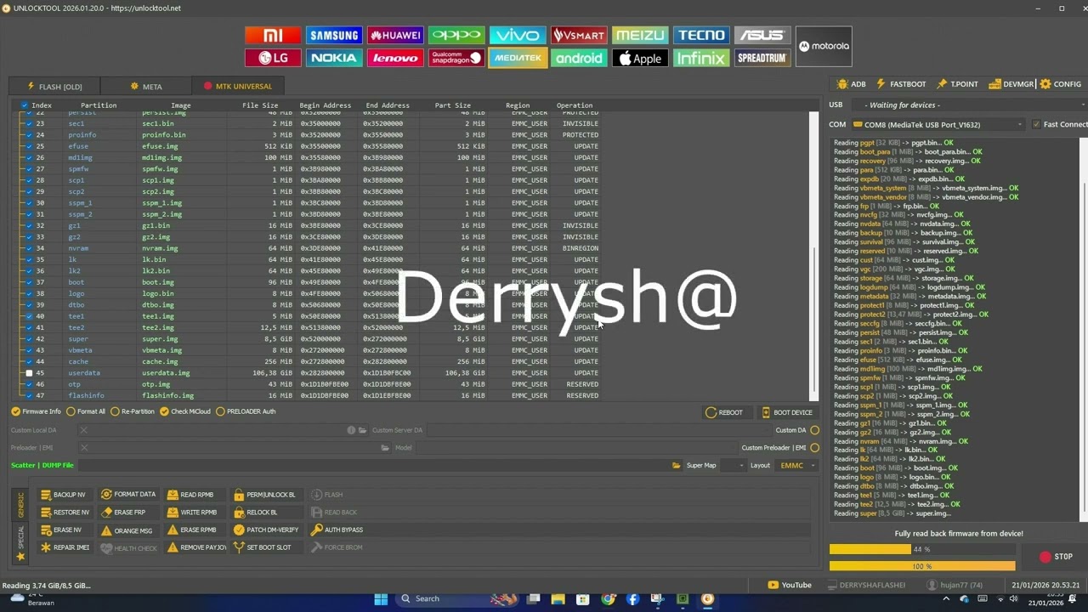Viewport: 1088px width, 612px height.
Task: Stop the current read operation
Action: click(1057, 557)
